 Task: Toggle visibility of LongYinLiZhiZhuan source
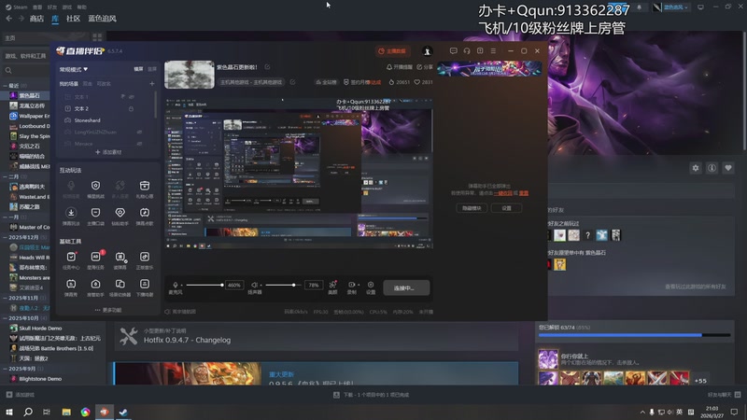(139, 132)
